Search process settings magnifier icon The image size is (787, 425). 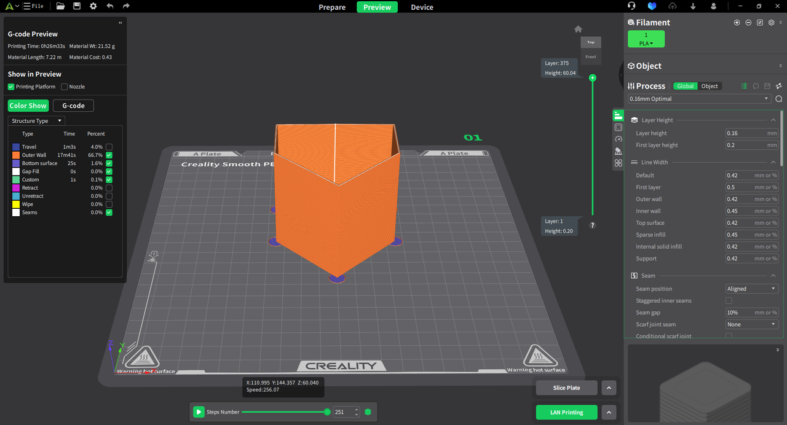pyautogui.click(x=779, y=99)
